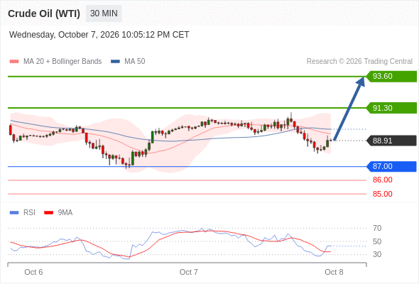
Task: Click the red 86.00 support label
Action: [382, 180]
